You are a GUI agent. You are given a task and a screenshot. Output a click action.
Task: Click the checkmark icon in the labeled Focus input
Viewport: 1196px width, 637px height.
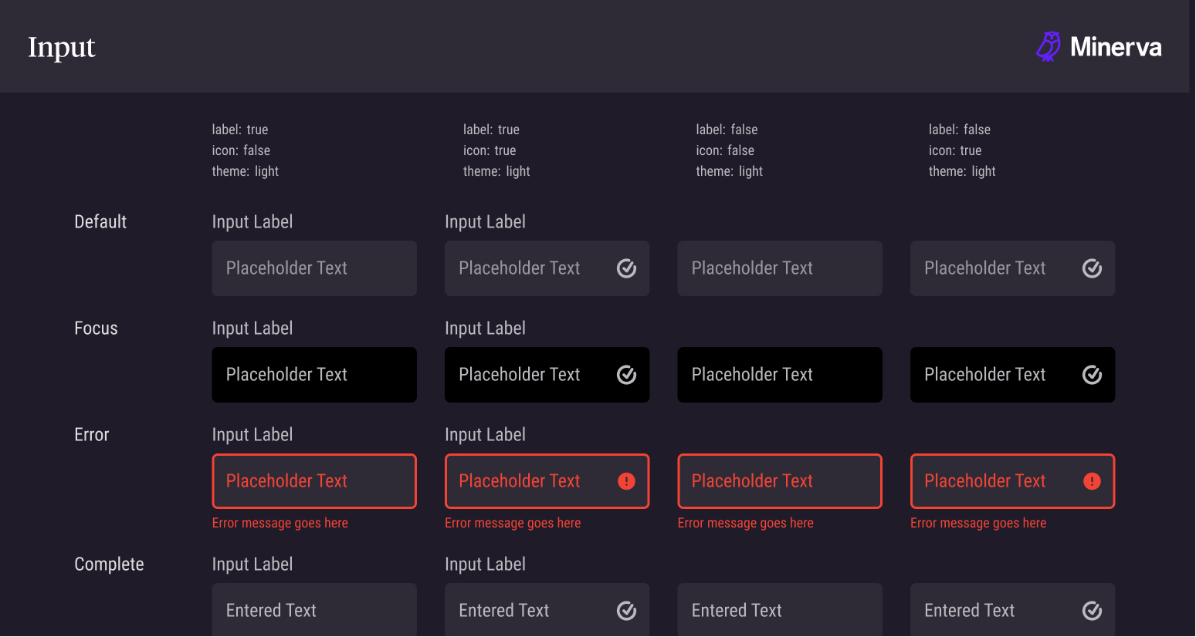[x=626, y=375]
